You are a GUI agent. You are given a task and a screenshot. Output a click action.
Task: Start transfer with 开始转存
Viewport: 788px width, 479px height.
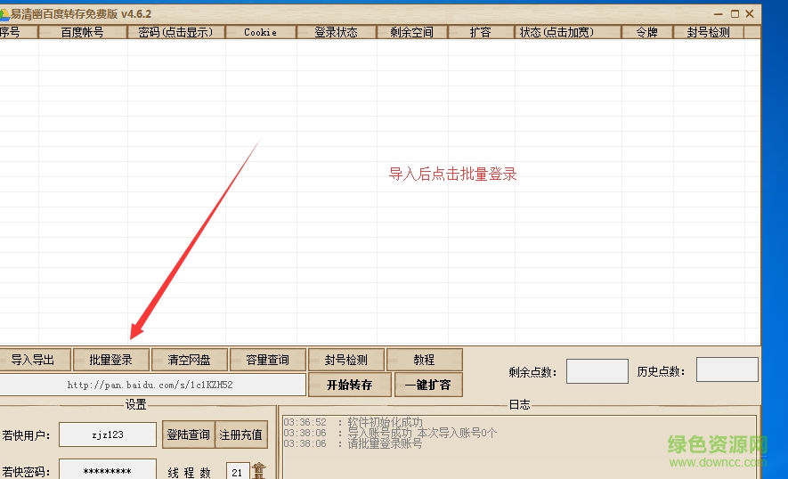(350, 385)
